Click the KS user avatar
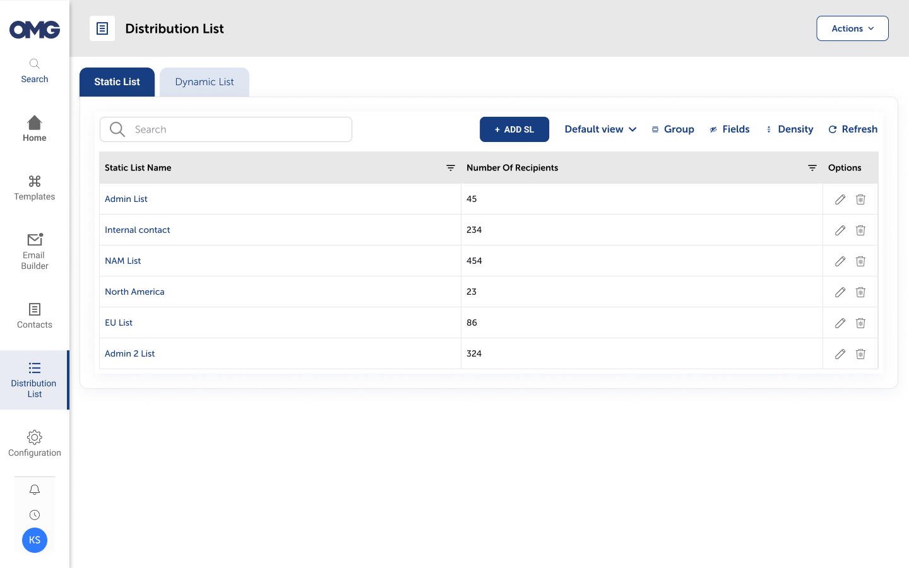 coord(35,540)
